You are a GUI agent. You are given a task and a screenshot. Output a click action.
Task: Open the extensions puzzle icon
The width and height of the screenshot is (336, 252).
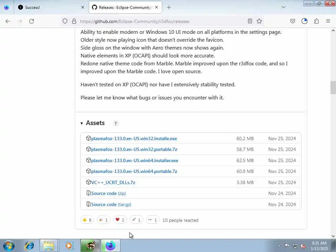[317, 21]
